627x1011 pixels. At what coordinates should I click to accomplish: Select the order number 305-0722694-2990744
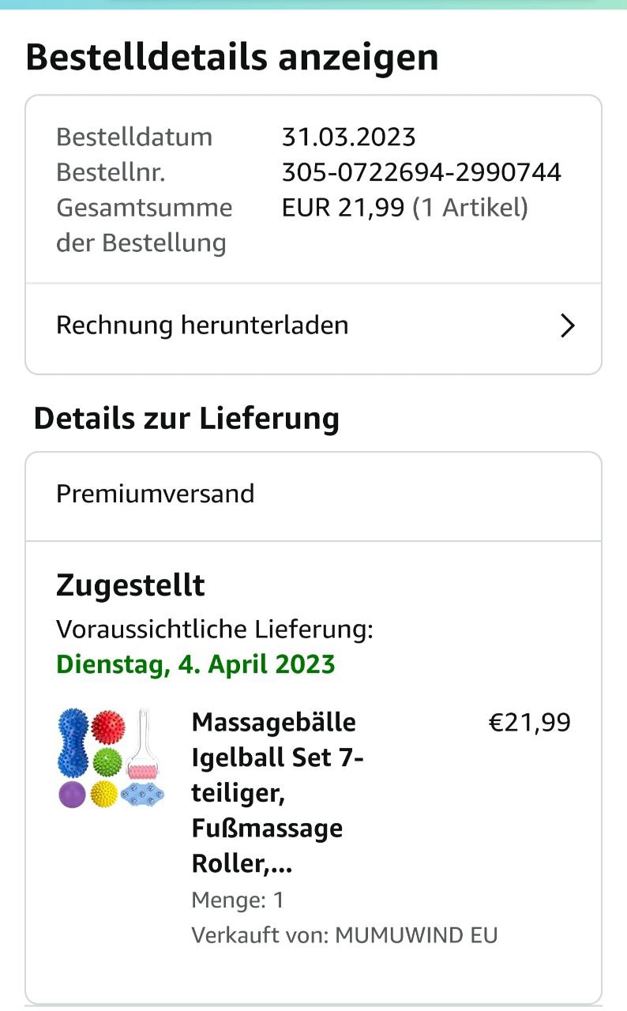tap(421, 172)
